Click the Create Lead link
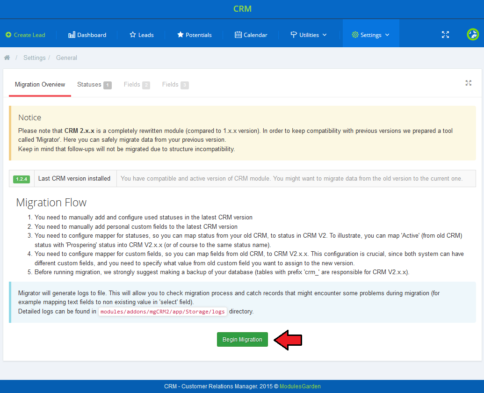This screenshot has width=484, height=393. click(x=25, y=35)
